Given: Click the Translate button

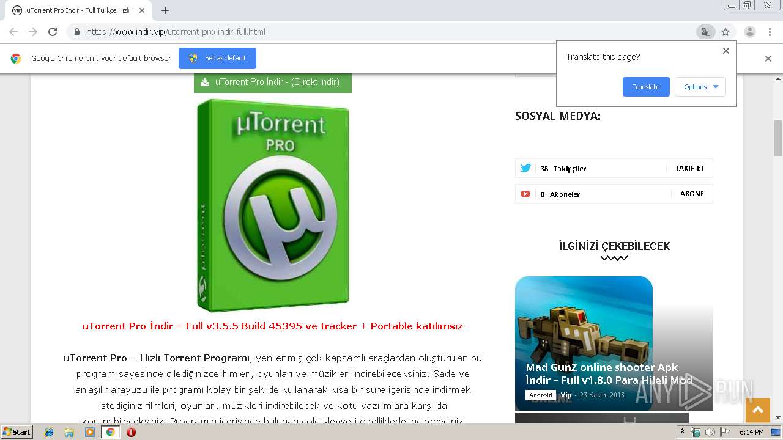Looking at the screenshot, I should [646, 87].
